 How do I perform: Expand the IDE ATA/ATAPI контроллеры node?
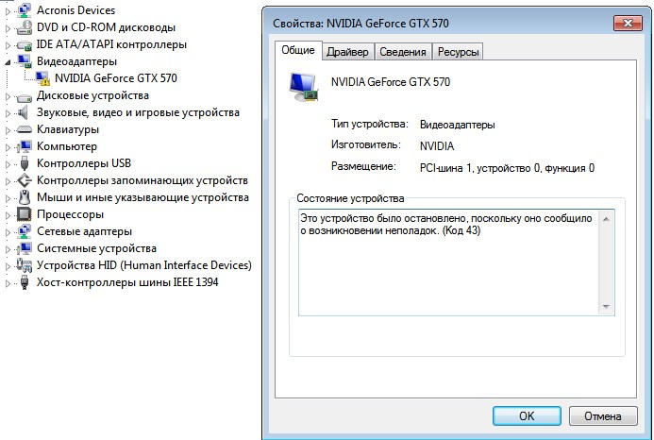[x=9, y=44]
